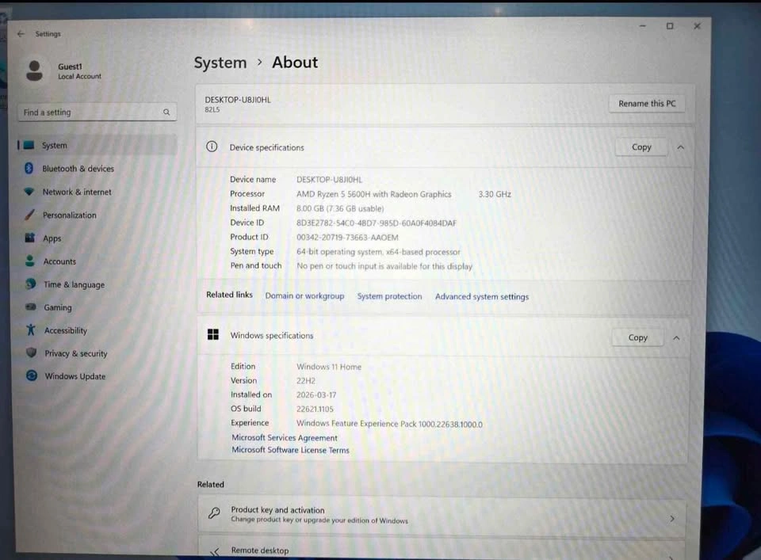Open Microsoft Services Agreement link
Screen dimensions: 761x560
(x=284, y=437)
